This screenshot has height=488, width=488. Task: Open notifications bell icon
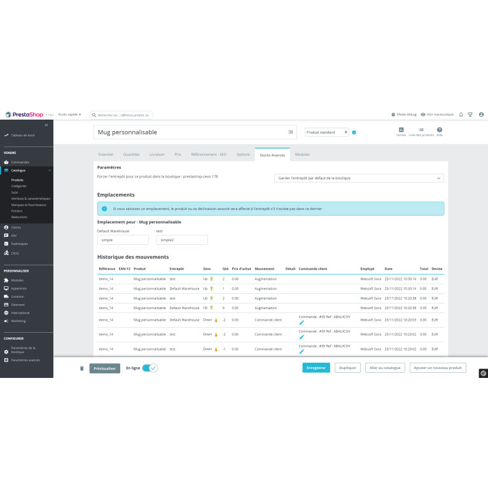tap(461, 115)
